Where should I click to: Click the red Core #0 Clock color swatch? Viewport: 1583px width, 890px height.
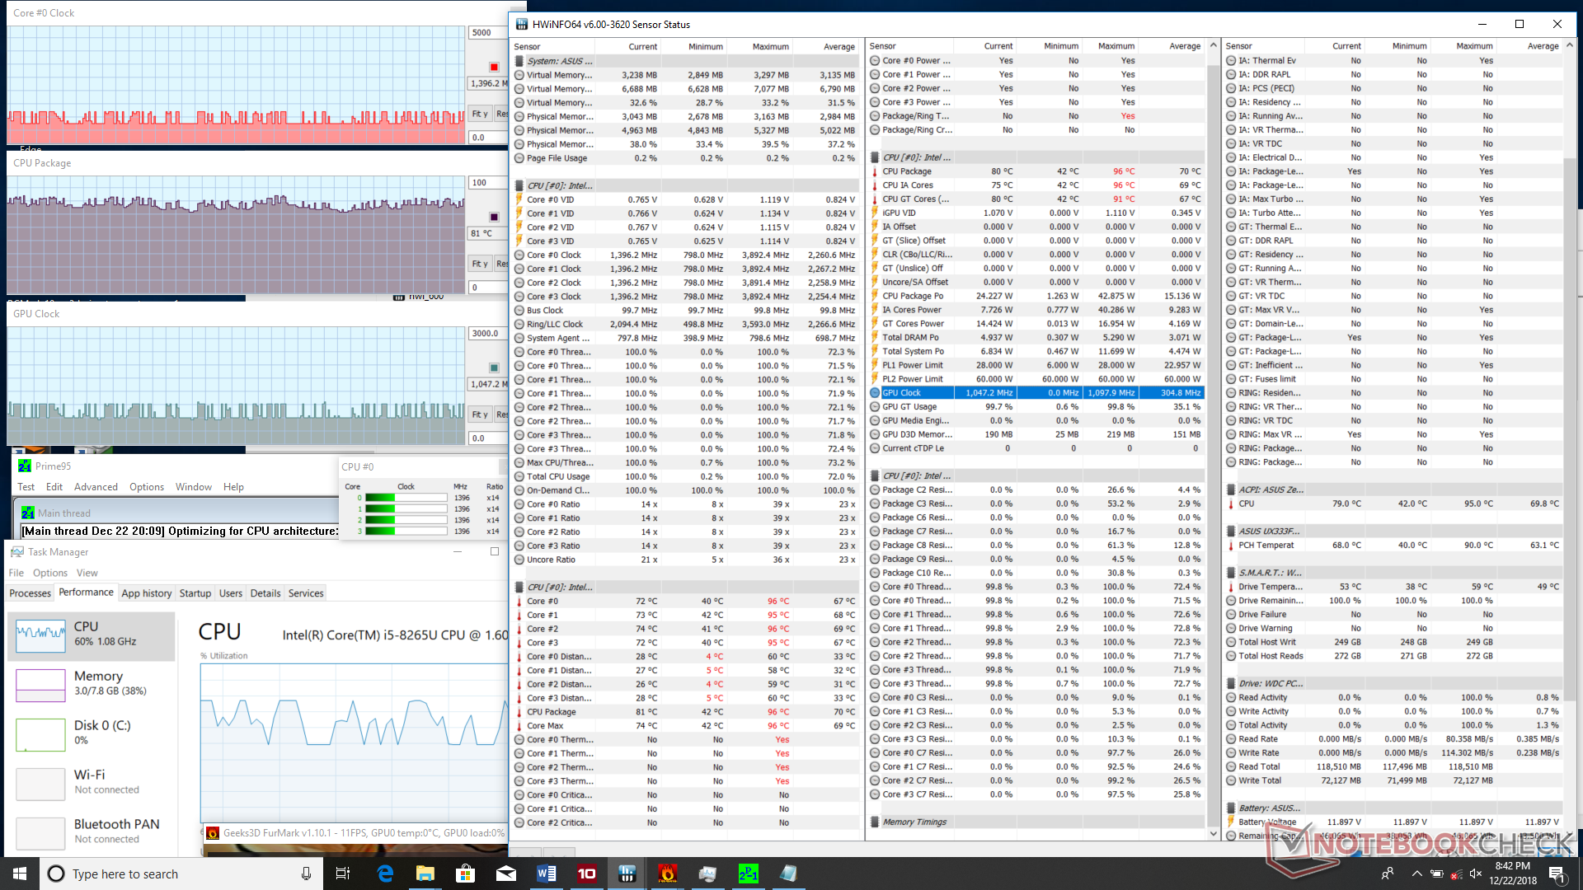coord(494,67)
